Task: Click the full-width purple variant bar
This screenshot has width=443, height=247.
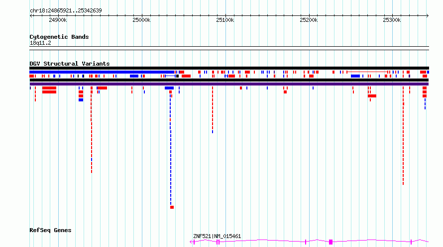Action: (229, 84)
